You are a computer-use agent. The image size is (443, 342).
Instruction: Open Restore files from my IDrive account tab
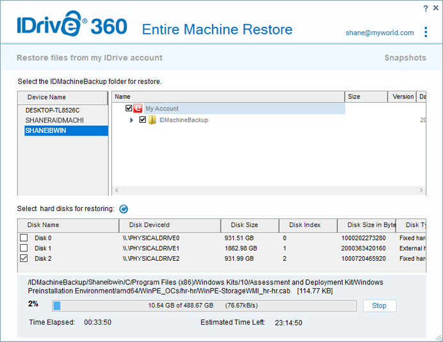point(90,58)
